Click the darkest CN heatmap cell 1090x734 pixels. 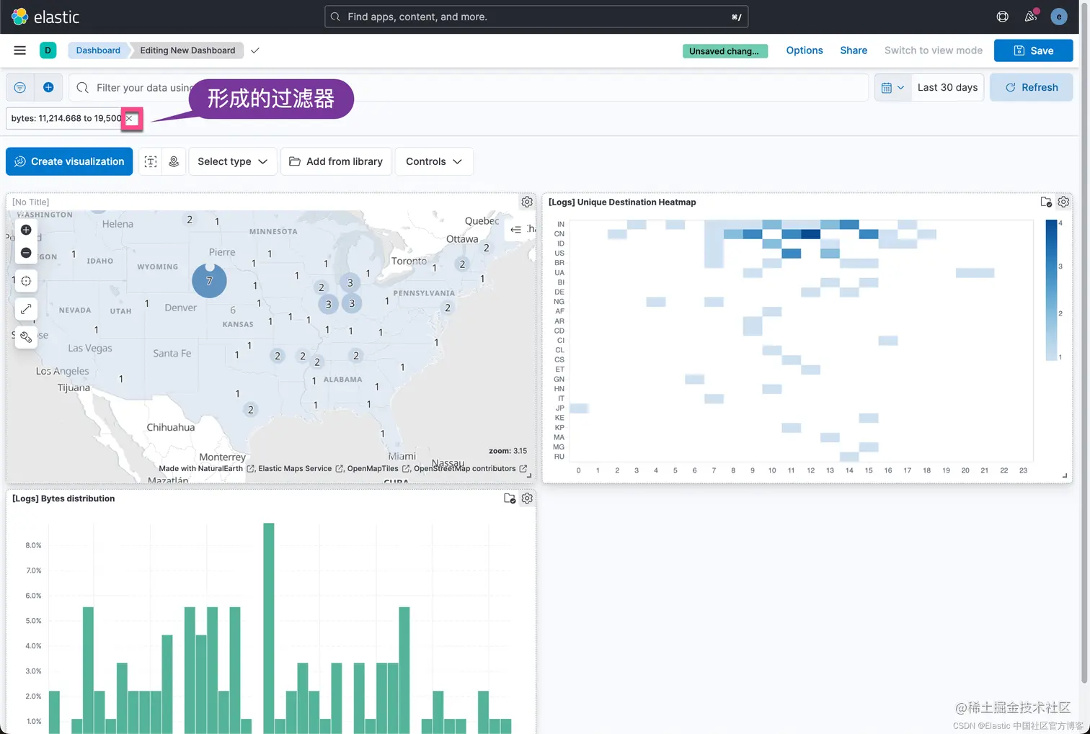click(x=811, y=233)
